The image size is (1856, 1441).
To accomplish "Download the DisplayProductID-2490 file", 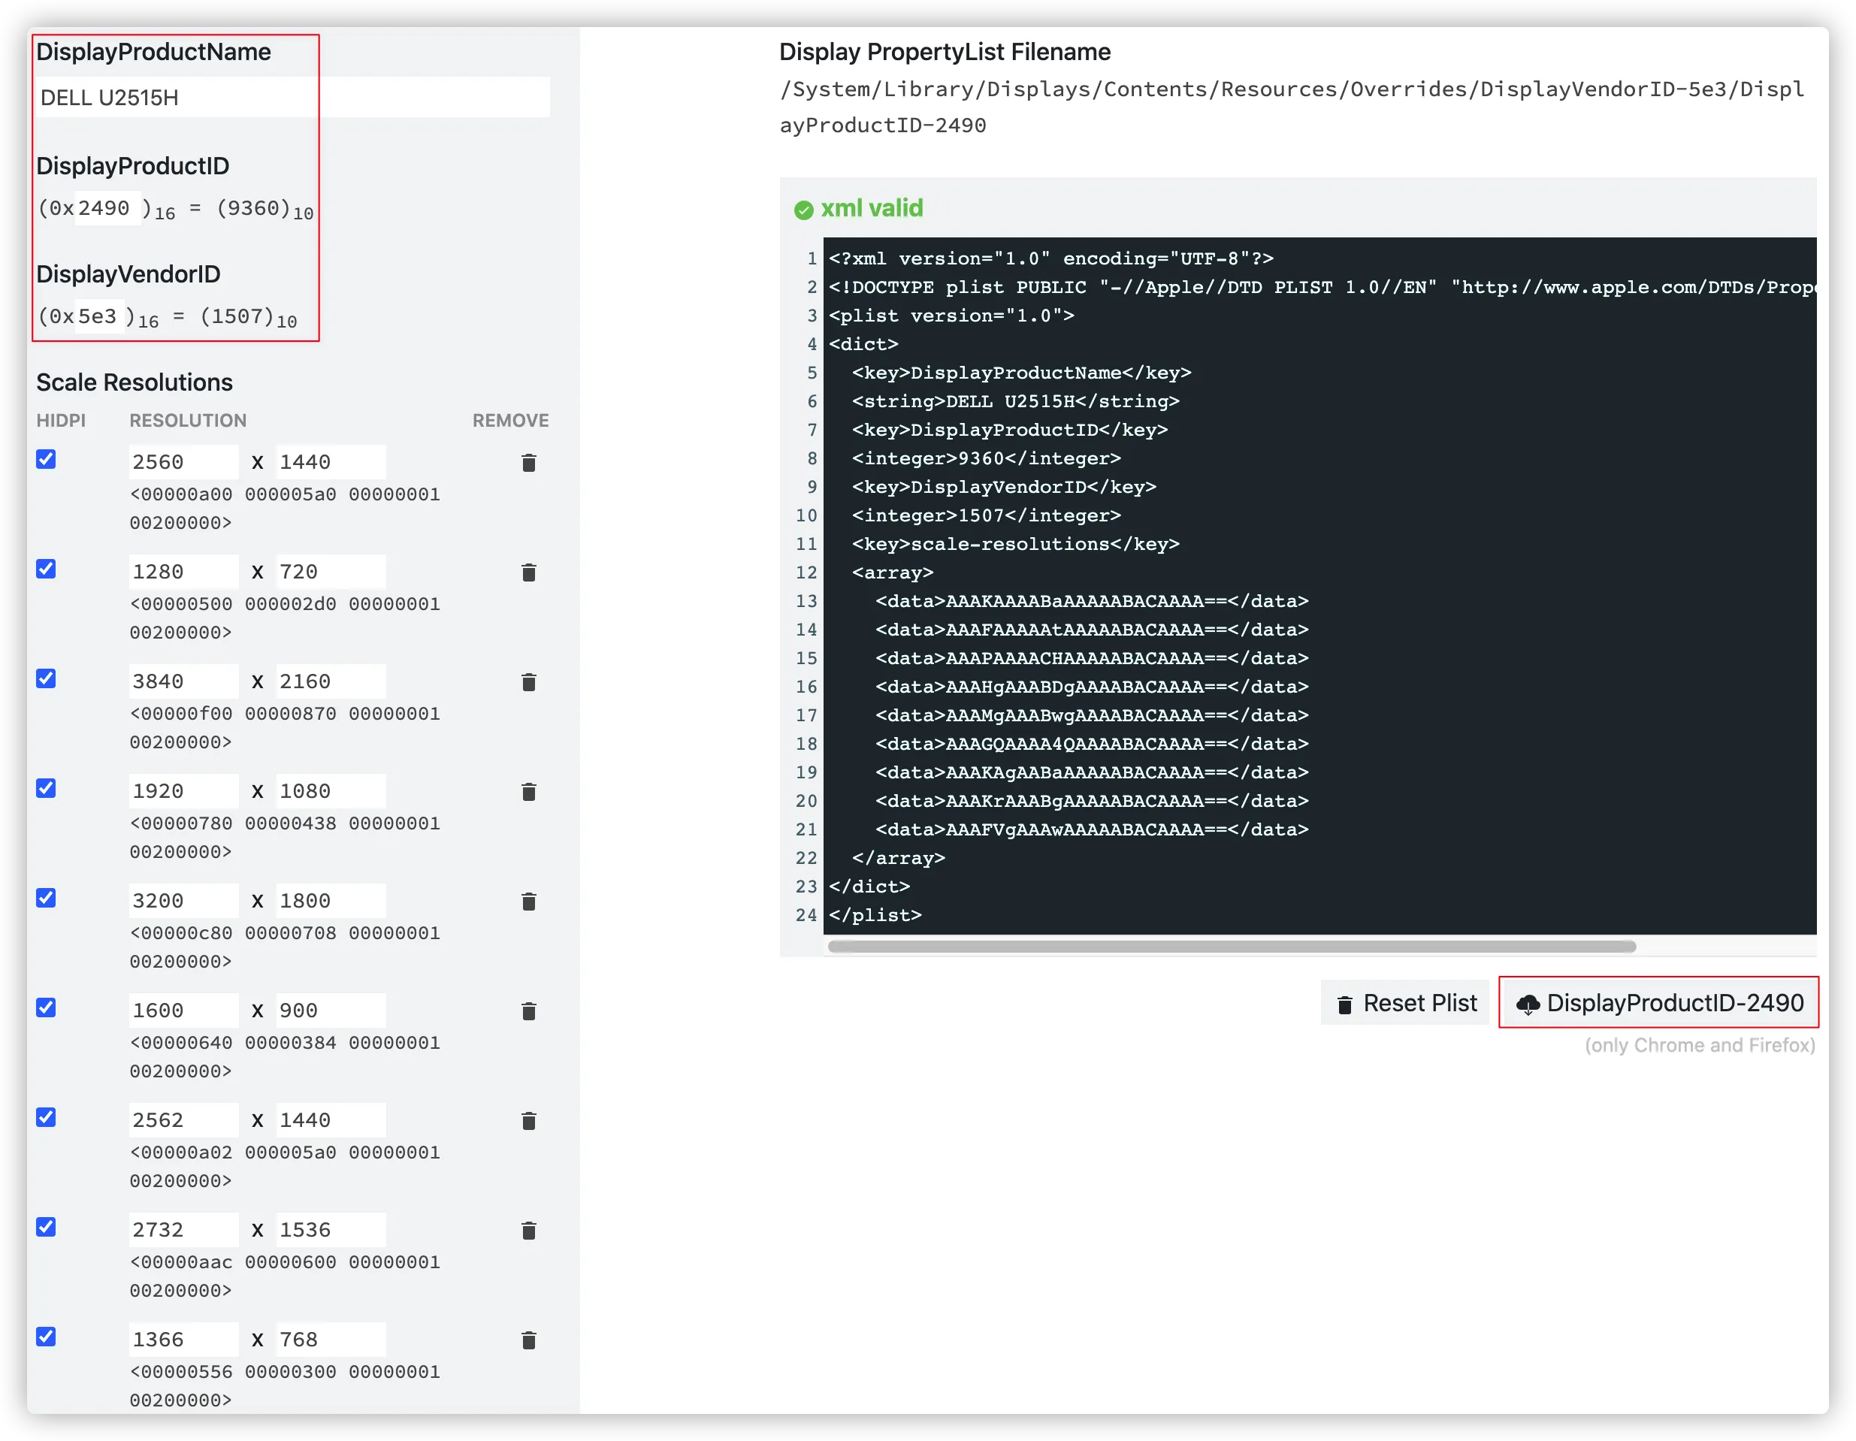I will click(x=1658, y=1002).
